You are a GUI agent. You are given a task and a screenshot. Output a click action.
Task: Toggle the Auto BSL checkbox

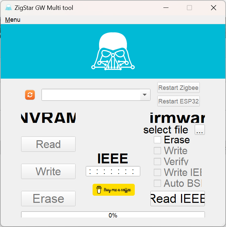coord(157,183)
